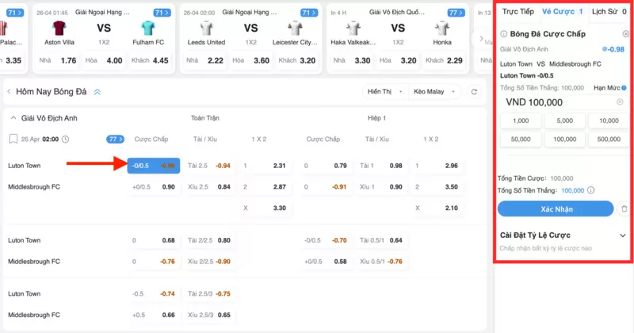This screenshot has height=333, width=634.
Task: Pick Tài 2.5 odds -0.94
Action: 209,166
